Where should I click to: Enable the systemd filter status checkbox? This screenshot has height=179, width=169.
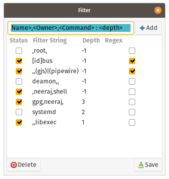click(x=19, y=112)
